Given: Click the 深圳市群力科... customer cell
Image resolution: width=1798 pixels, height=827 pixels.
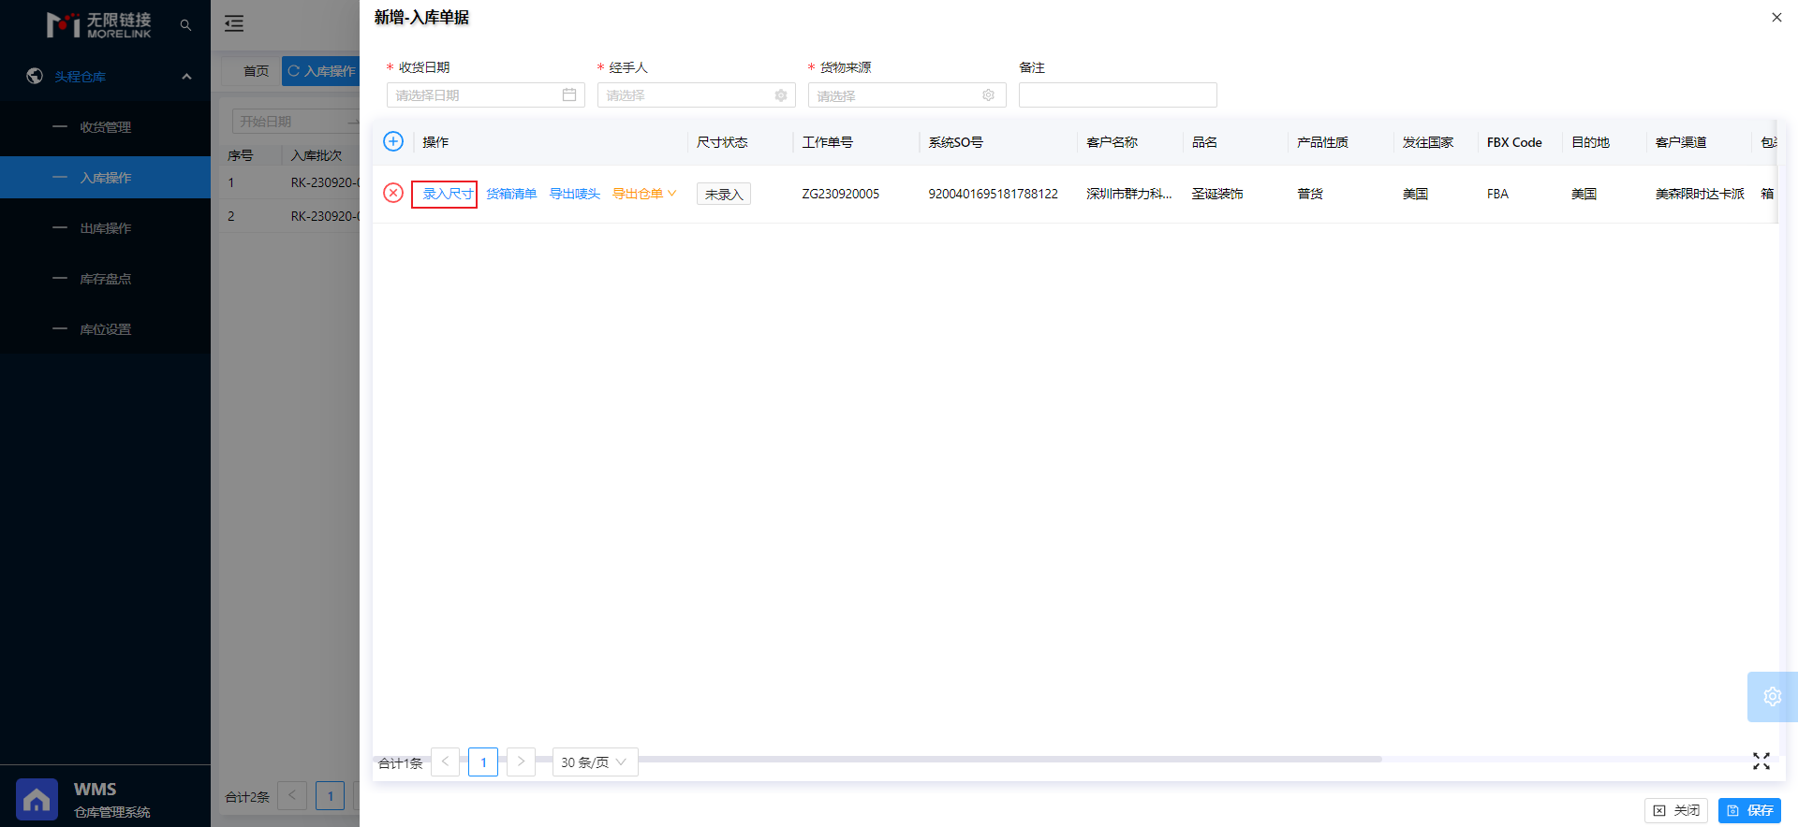Looking at the screenshot, I should click(x=1129, y=194).
